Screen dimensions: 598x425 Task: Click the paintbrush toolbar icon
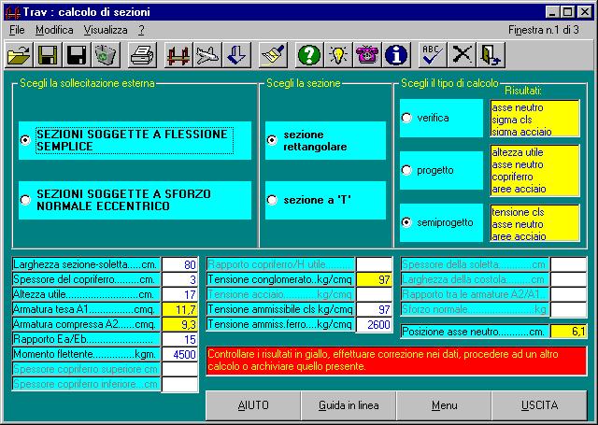273,54
